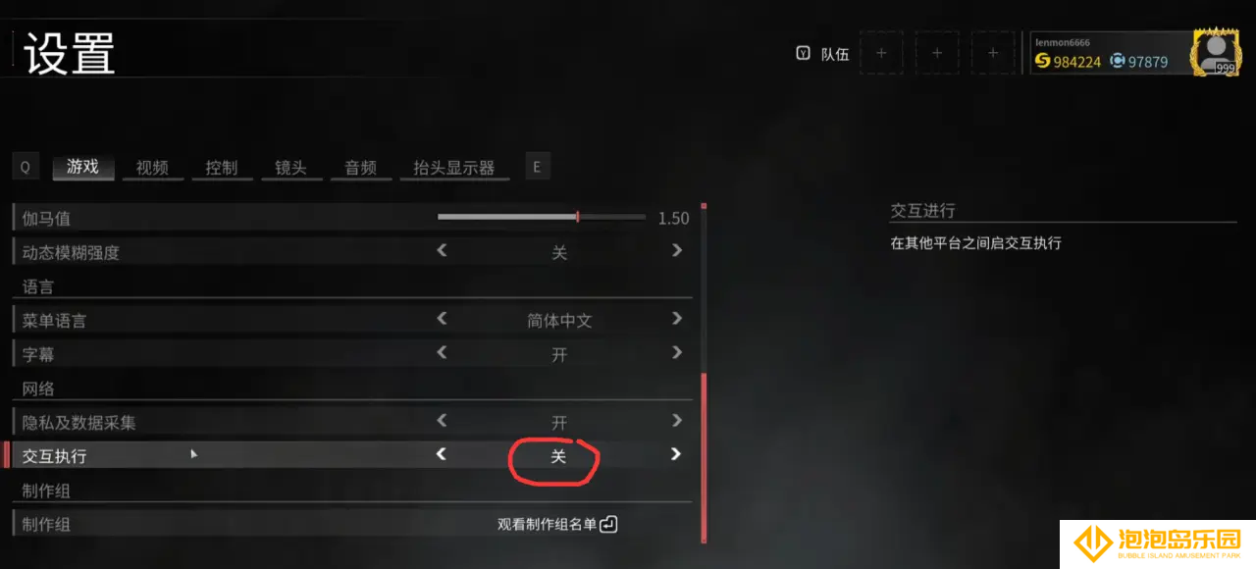1256x569 pixels.
Task: Click the 伽马值 slider track
Action: click(x=542, y=217)
